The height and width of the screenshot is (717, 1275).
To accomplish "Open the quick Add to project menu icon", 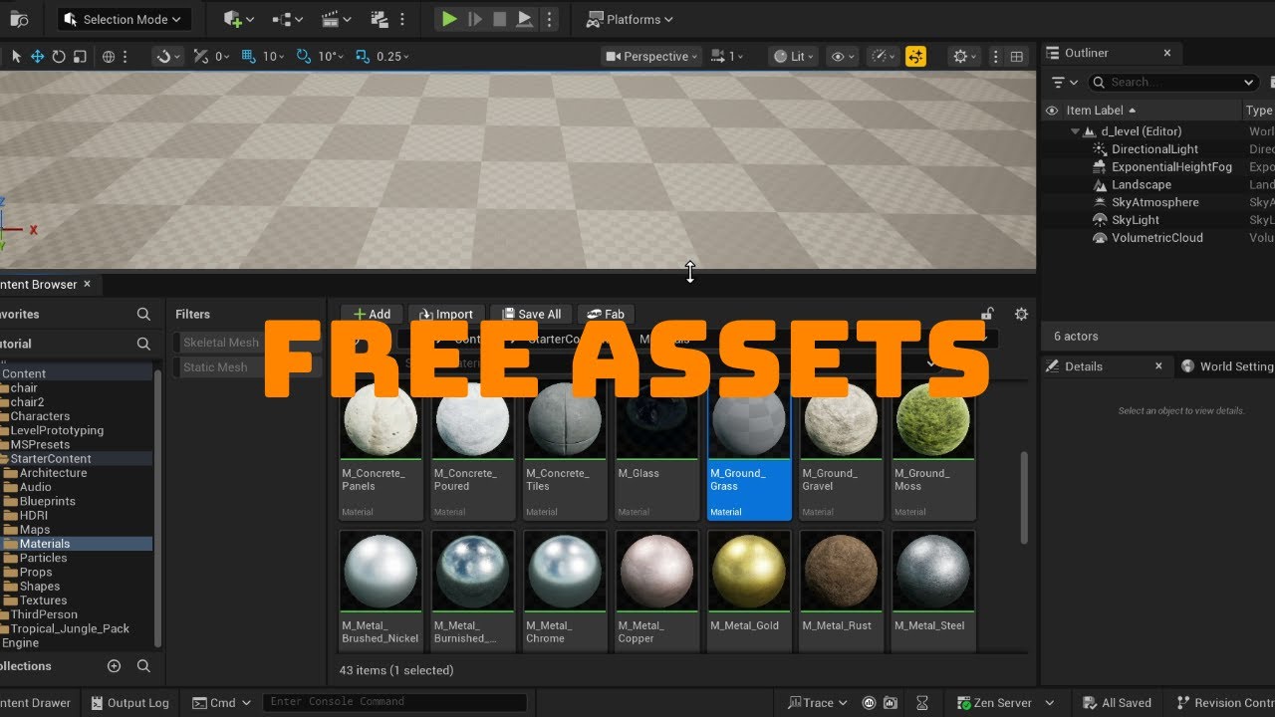I will tap(238, 19).
